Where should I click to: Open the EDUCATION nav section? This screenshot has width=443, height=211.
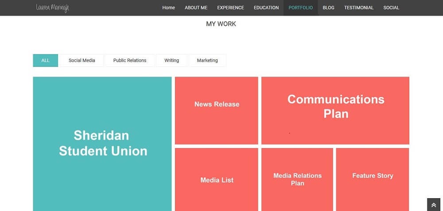(x=266, y=8)
